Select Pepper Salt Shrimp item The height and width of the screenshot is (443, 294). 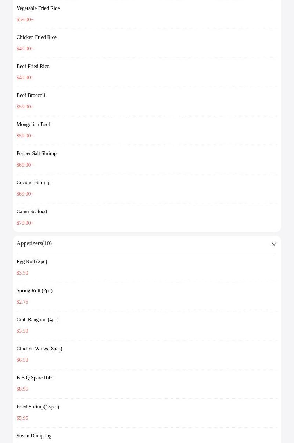pyautogui.click(x=147, y=159)
